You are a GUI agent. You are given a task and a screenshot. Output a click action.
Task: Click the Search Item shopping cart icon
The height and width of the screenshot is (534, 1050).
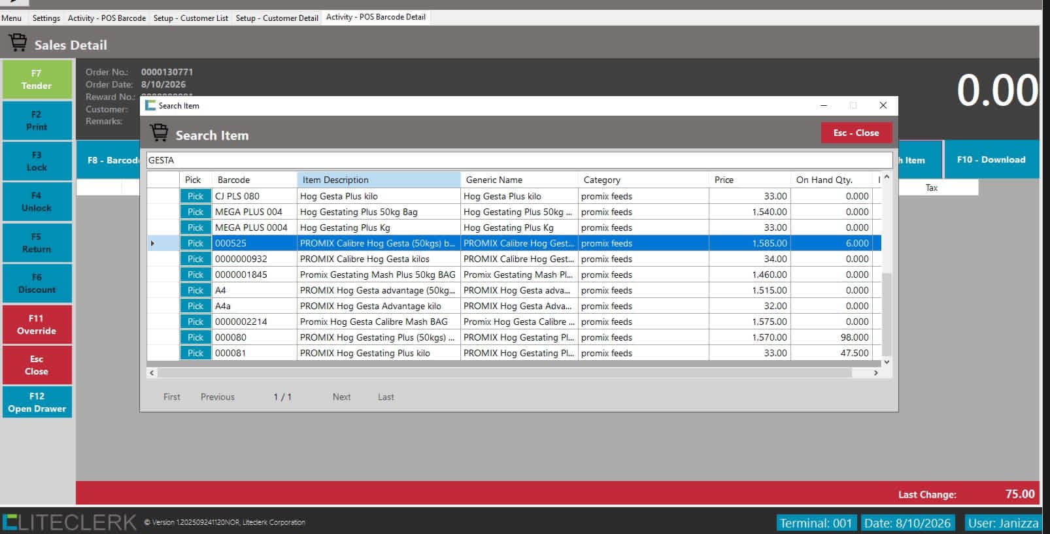(x=159, y=133)
